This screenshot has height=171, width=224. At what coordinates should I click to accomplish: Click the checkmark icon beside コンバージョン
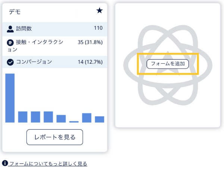[10, 62]
